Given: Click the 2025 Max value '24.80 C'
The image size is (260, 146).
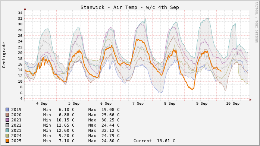Looking at the screenshot, I should coord(110,141).
